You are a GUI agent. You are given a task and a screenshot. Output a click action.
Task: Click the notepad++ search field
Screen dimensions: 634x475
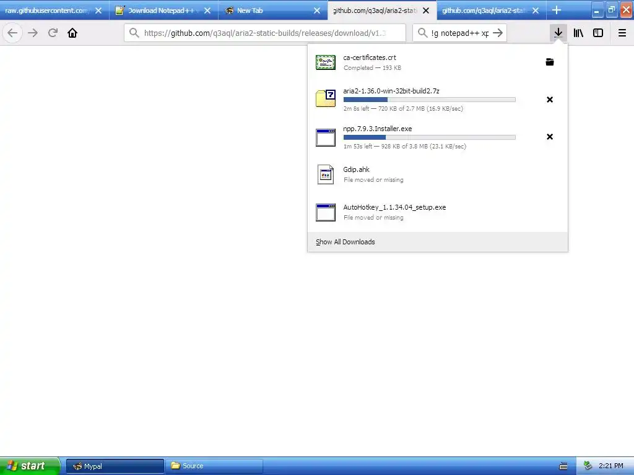coord(459,33)
